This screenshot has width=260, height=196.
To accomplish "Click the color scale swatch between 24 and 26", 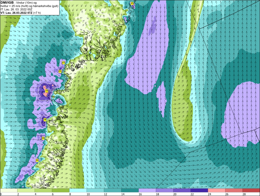I will click(217, 190).
